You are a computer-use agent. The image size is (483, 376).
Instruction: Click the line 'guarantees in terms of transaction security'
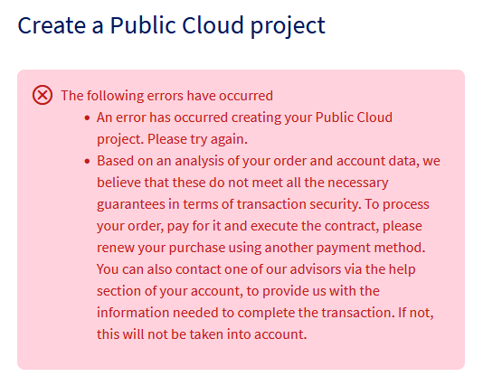[262, 204]
